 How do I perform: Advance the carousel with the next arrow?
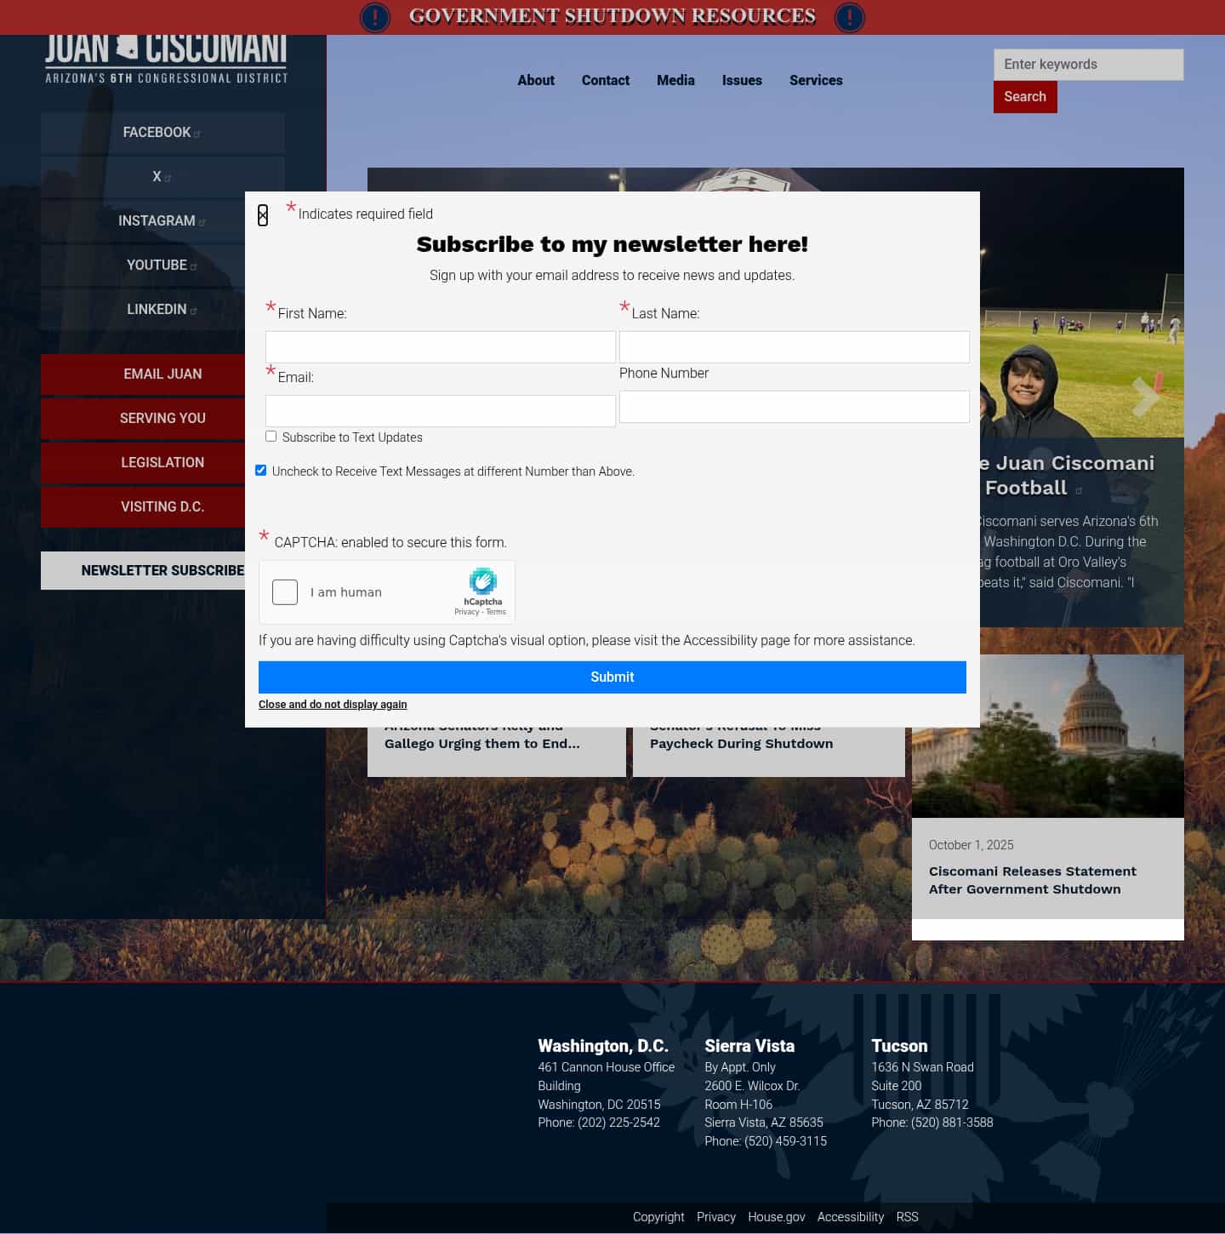pos(1145,396)
